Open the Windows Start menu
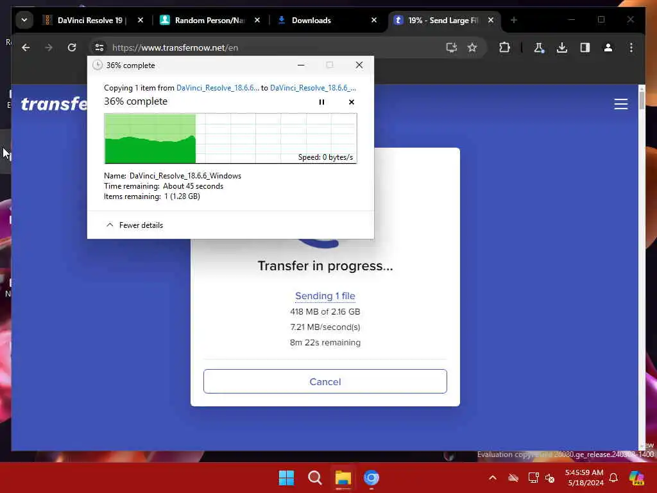 point(287,478)
